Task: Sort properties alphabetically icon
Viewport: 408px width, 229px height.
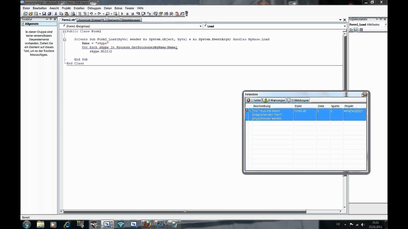Action: (356, 30)
